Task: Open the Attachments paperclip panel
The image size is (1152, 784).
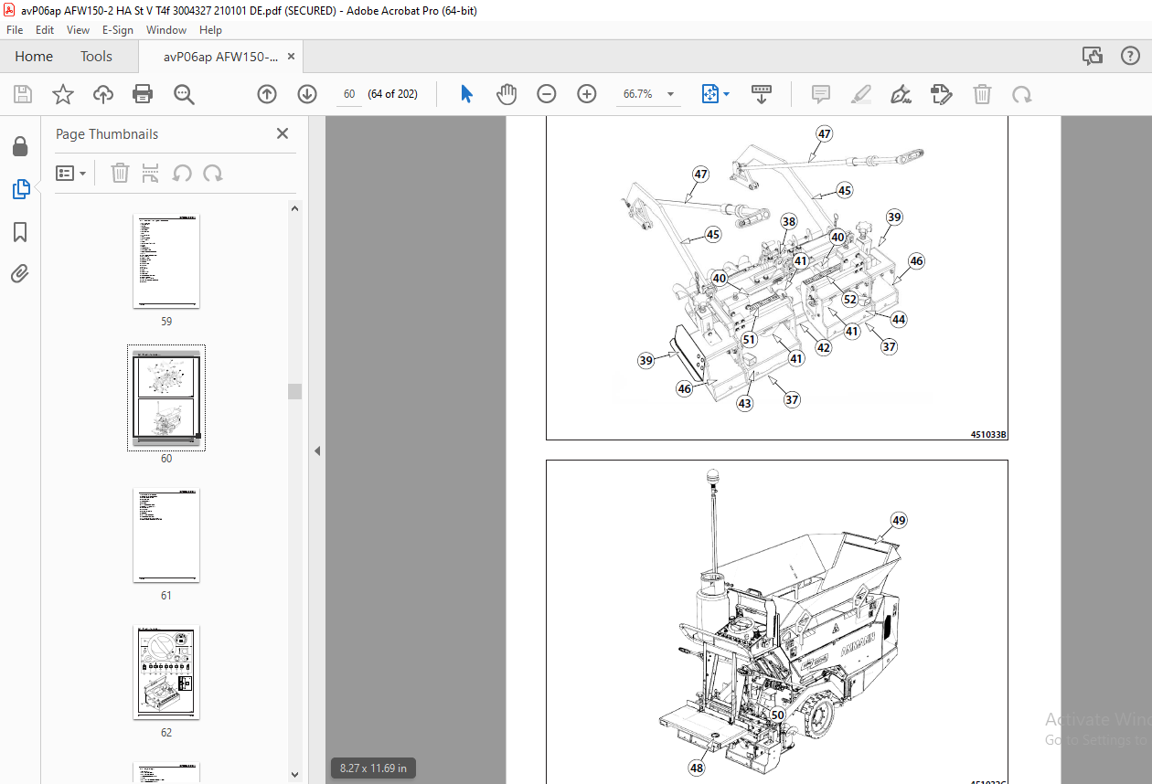Action: click(20, 273)
